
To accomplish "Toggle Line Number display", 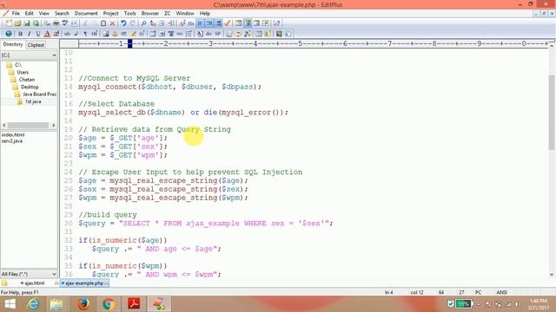I will pos(209,23).
